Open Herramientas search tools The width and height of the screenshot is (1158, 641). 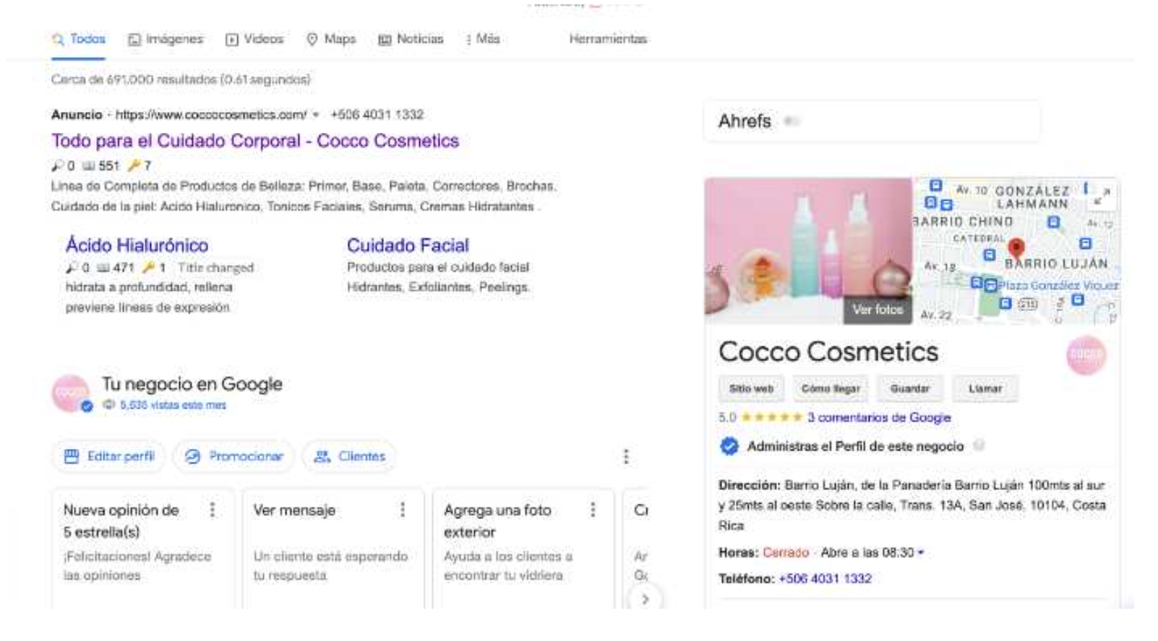608,39
